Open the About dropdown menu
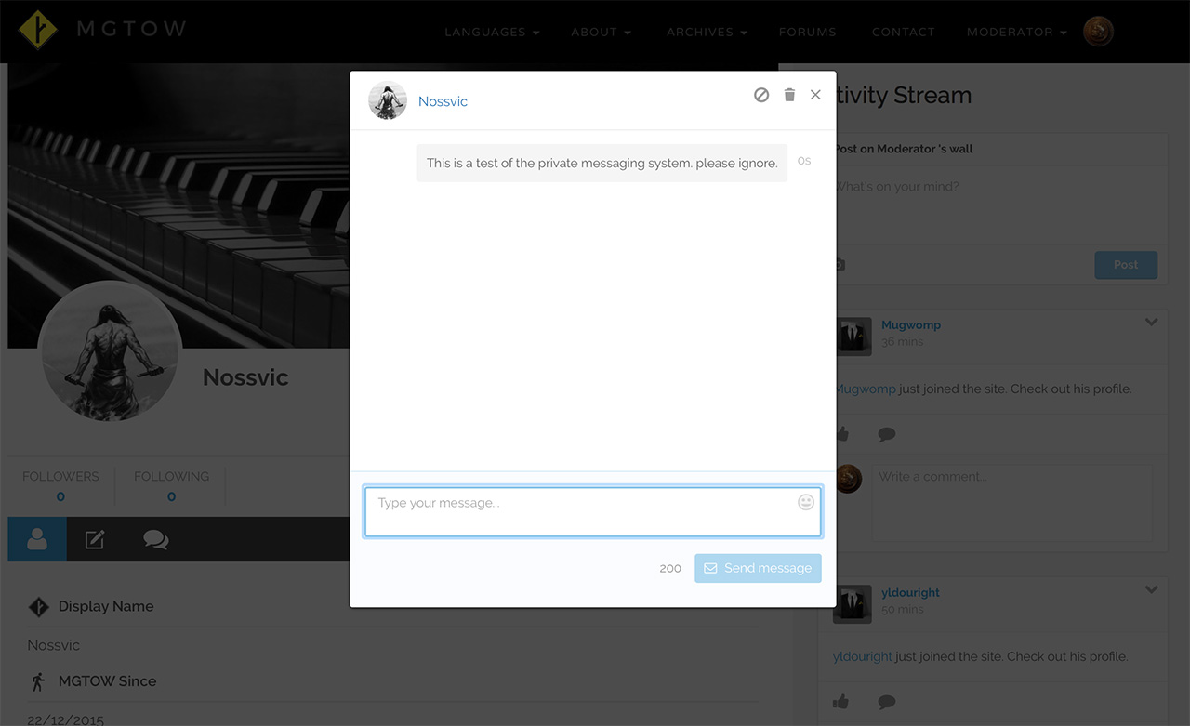 (601, 32)
